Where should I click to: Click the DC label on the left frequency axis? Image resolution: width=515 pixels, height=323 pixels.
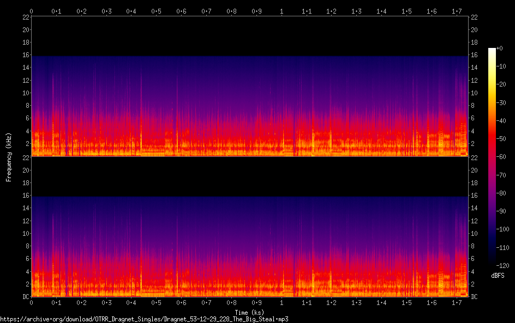pyautogui.click(x=25, y=297)
